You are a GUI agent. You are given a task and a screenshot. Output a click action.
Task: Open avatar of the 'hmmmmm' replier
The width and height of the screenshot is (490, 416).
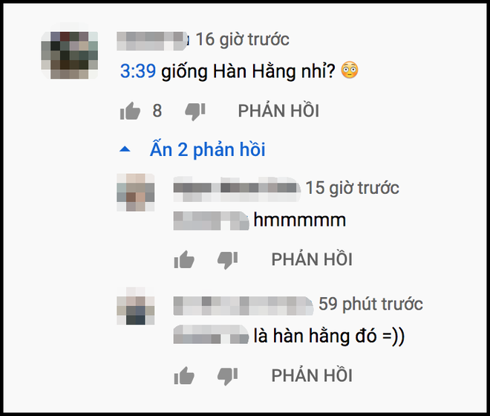point(136,192)
